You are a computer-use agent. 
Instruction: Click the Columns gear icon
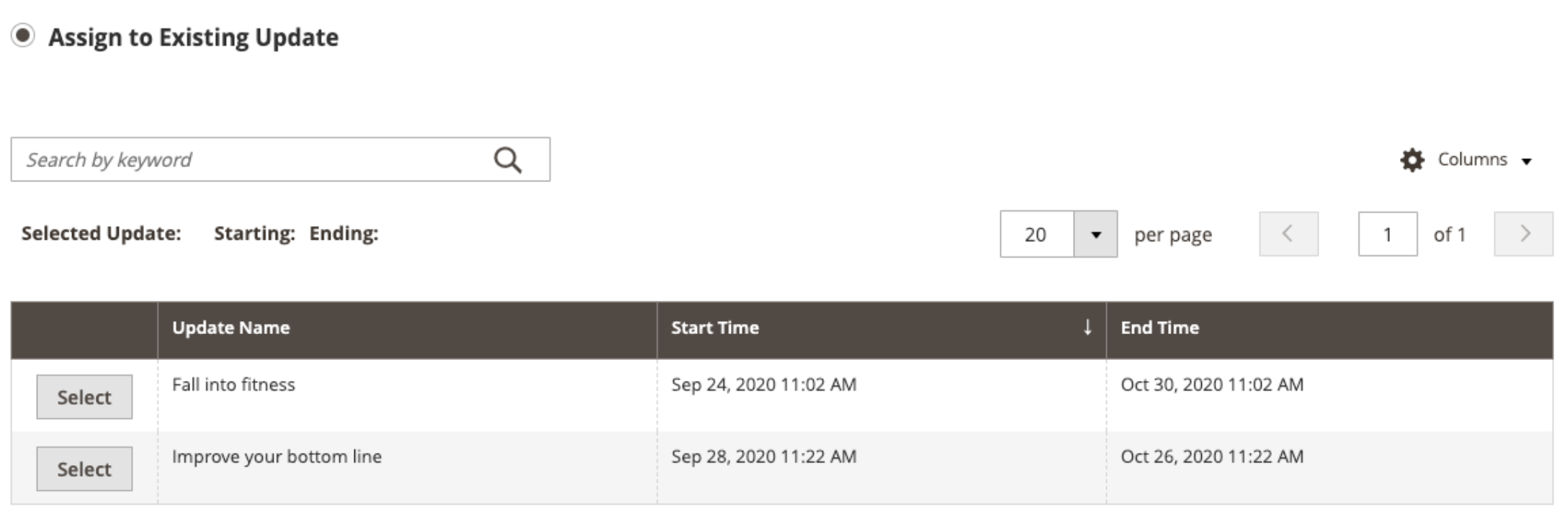pos(1412,160)
